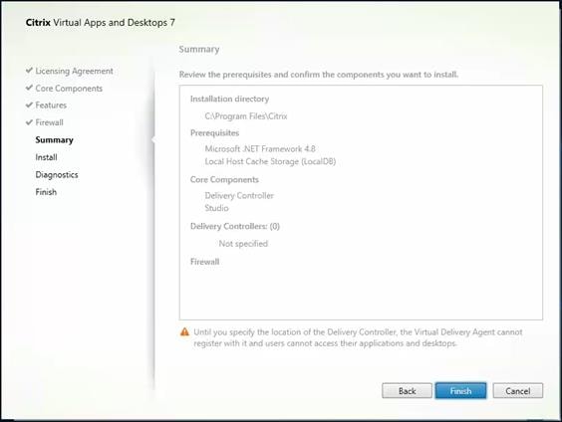Click the Prerequisites heading
The image size is (562, 422).
214,132
